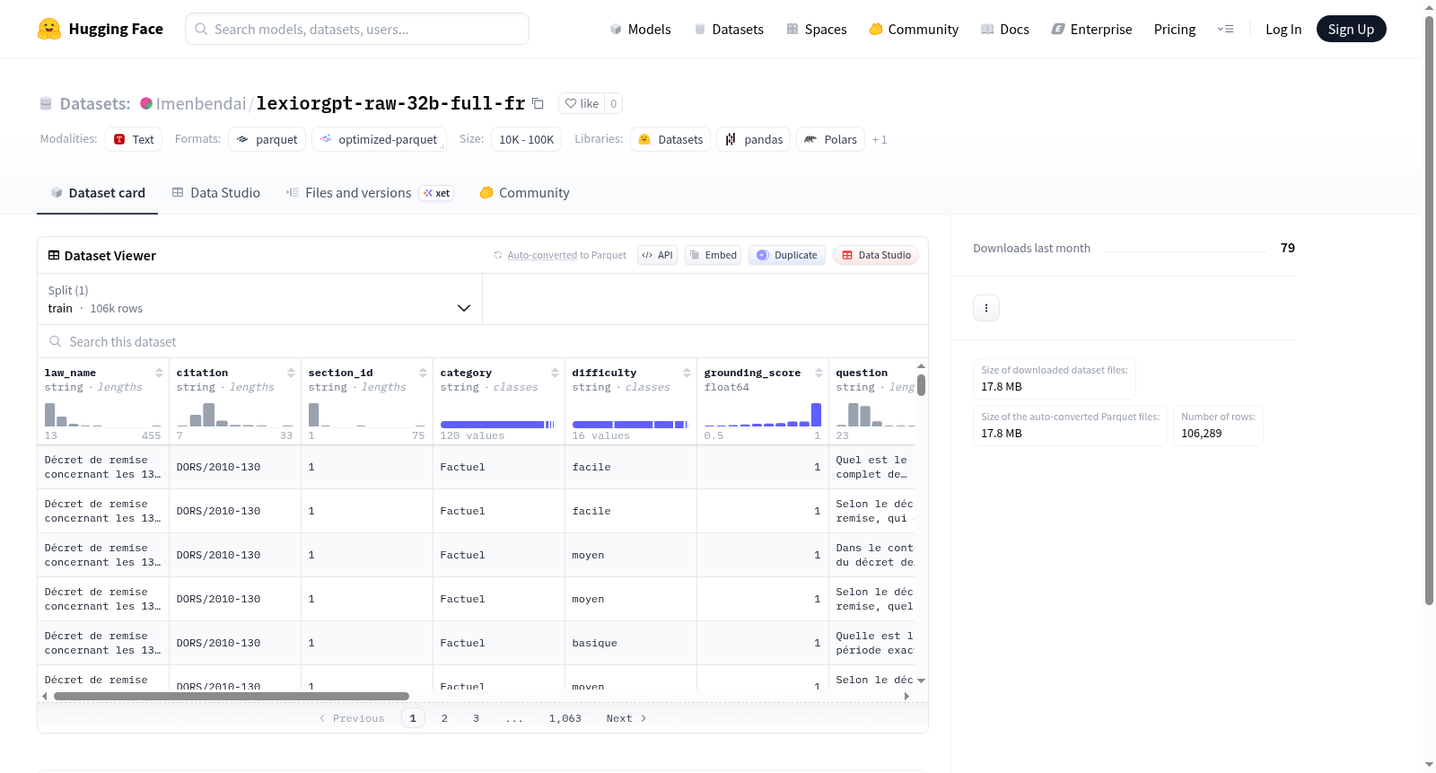Click the grounding_score histogram bar chart

(x=763, y=414)
